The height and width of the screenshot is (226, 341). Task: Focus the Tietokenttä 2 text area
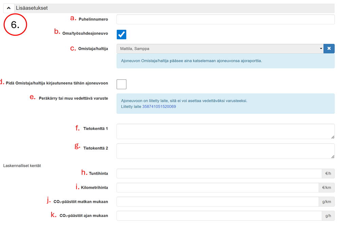click(225, 151)
